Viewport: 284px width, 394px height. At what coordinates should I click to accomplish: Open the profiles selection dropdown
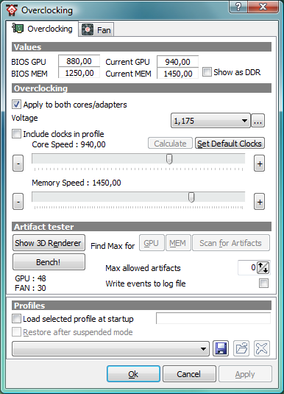click(x=111, y=349)
